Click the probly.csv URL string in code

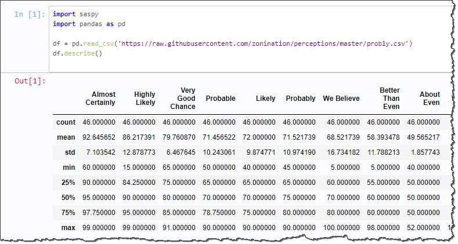[263, 43]
